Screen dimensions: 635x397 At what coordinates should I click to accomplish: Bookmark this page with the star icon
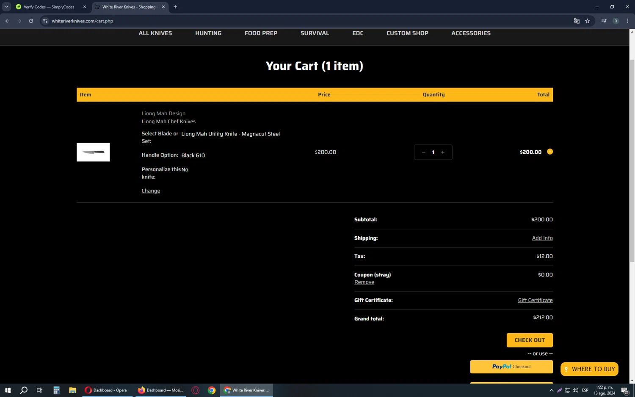coord(588,21)
